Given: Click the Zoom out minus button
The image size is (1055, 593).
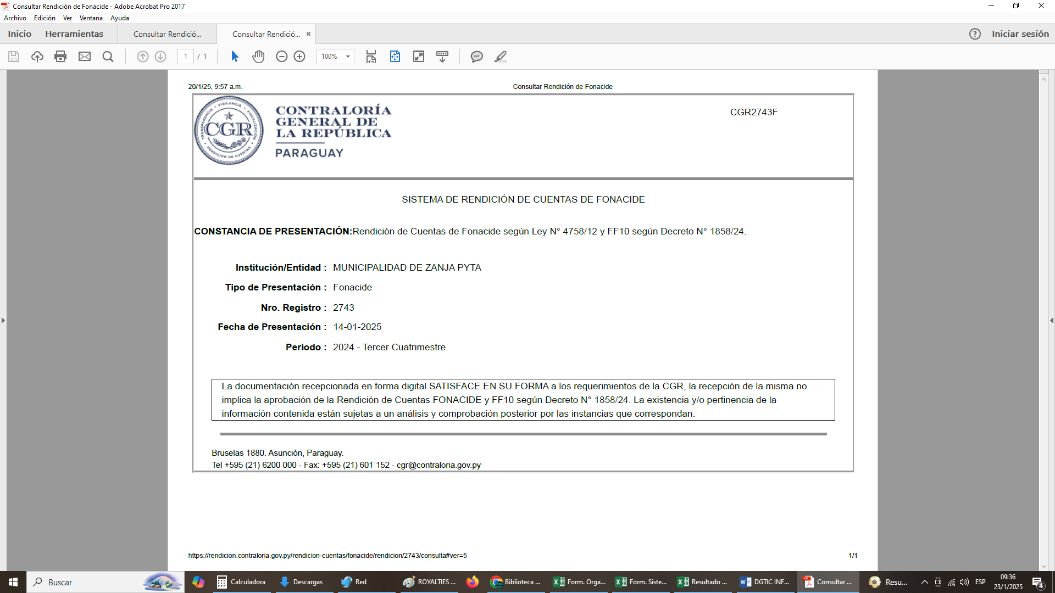Looking at the screenshot, I should click(281, 57).
